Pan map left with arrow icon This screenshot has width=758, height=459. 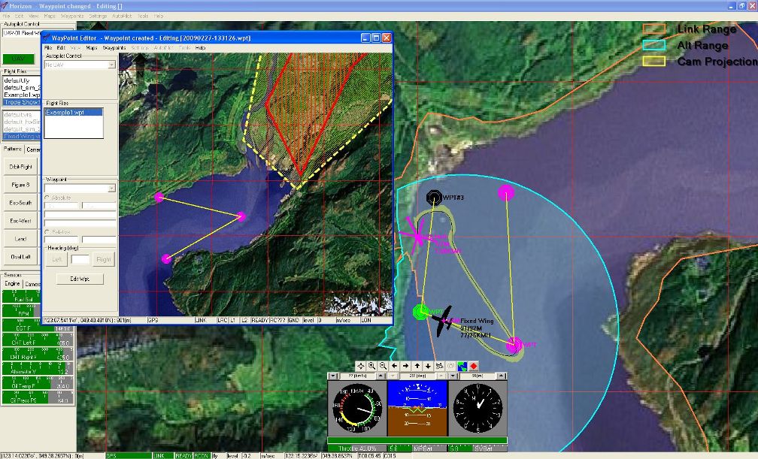tap(395, 366)
